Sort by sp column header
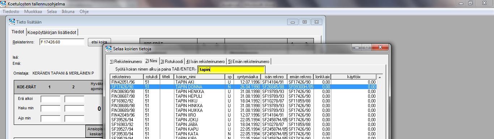This screenshot has height=139, width=494. [x=229, y=77]
